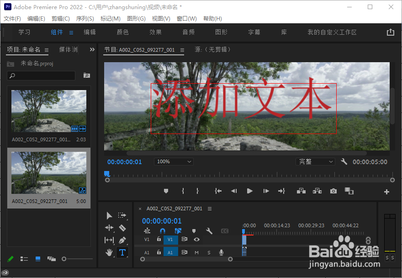Image resolution: width=402 pixels, height=278 pixels.
Task: Step forward one frame
Action: (x=266, y=191)
